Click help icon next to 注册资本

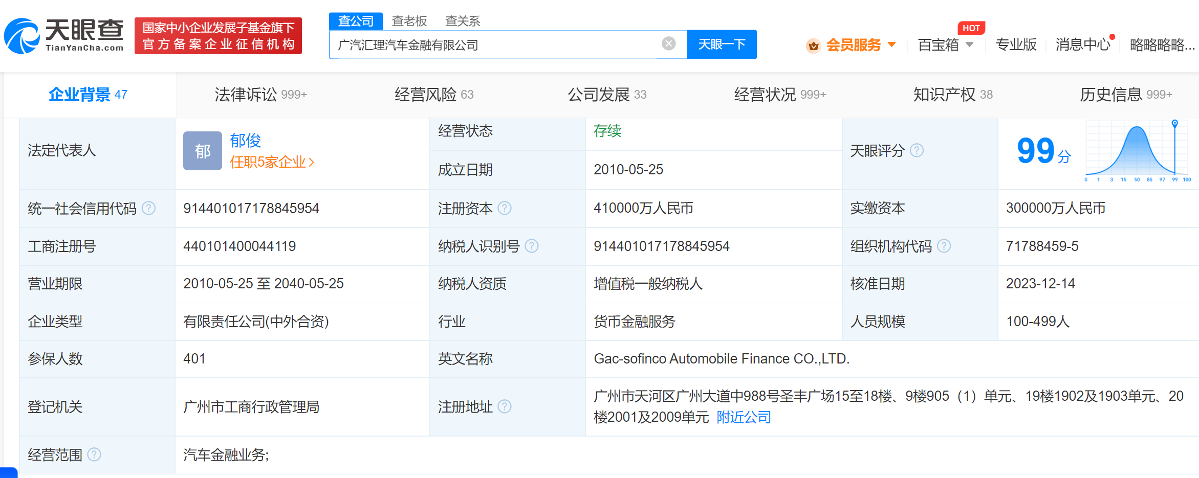click(505, 208)
